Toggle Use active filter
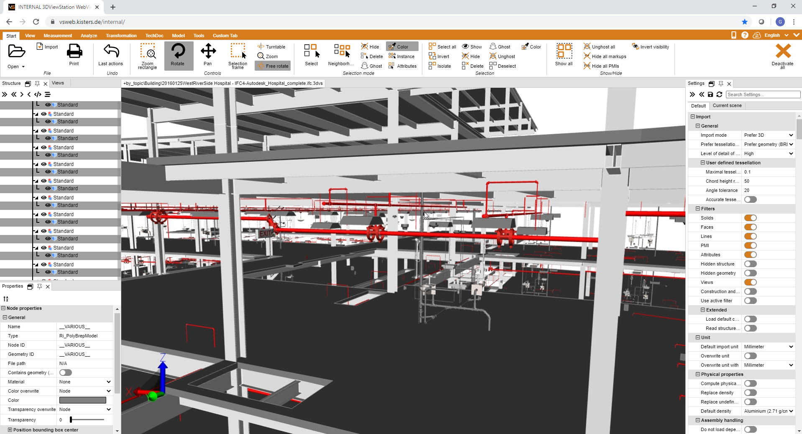This screenshot has height=434, width=802. coord(751,301)
